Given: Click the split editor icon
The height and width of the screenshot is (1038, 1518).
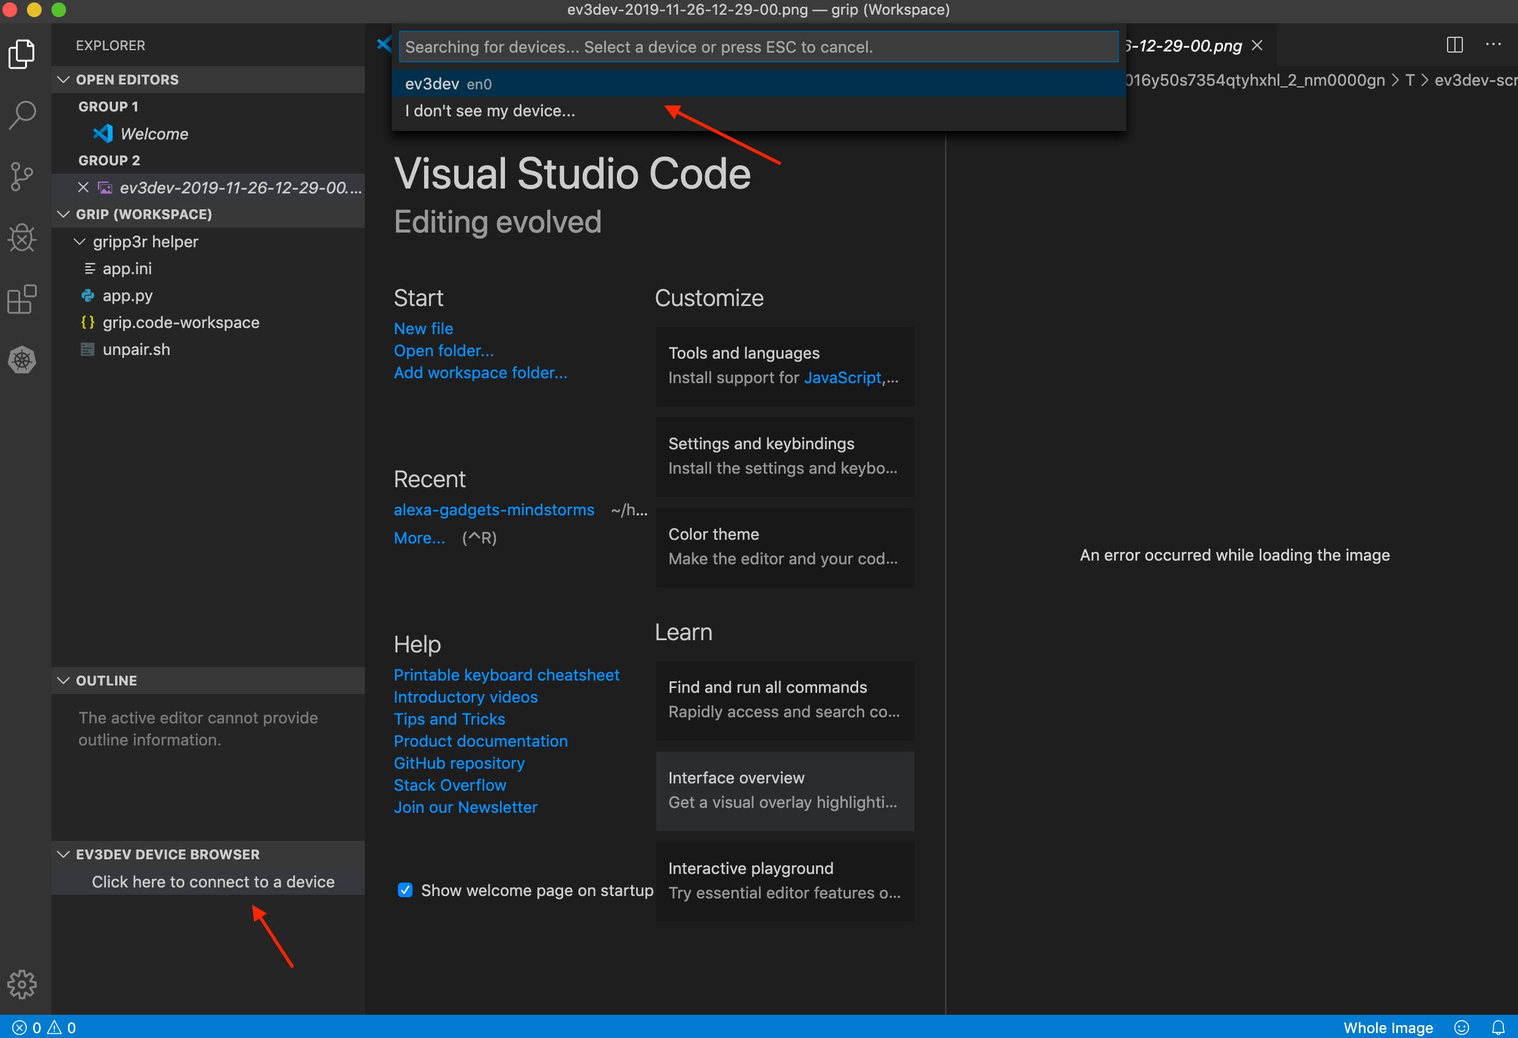Looking at the screenshot, I should [x=1454, y=45].
